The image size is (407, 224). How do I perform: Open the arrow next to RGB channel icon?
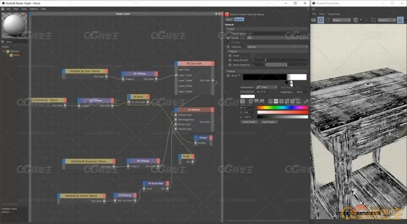click(x=361, y=20)
